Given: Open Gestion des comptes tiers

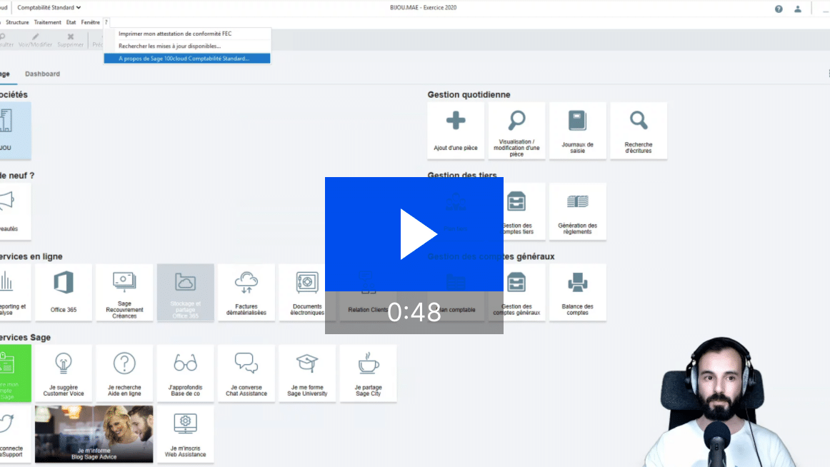Looking at the screenshot, I should coord(516,211).
